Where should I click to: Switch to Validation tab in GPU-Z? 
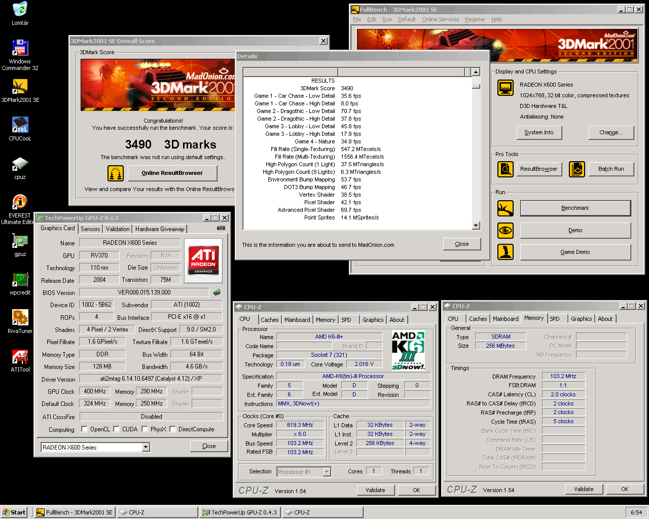point(118,229)
